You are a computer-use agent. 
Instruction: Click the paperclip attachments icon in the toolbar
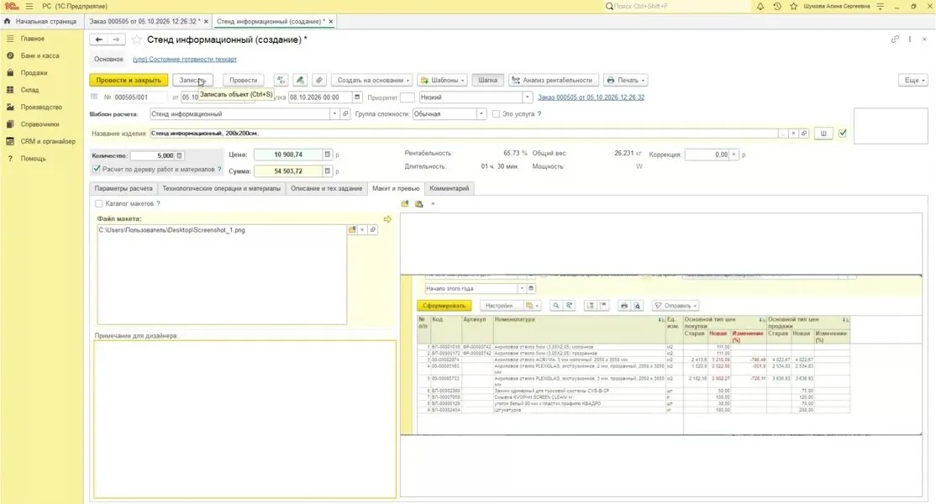click(319, 80)
